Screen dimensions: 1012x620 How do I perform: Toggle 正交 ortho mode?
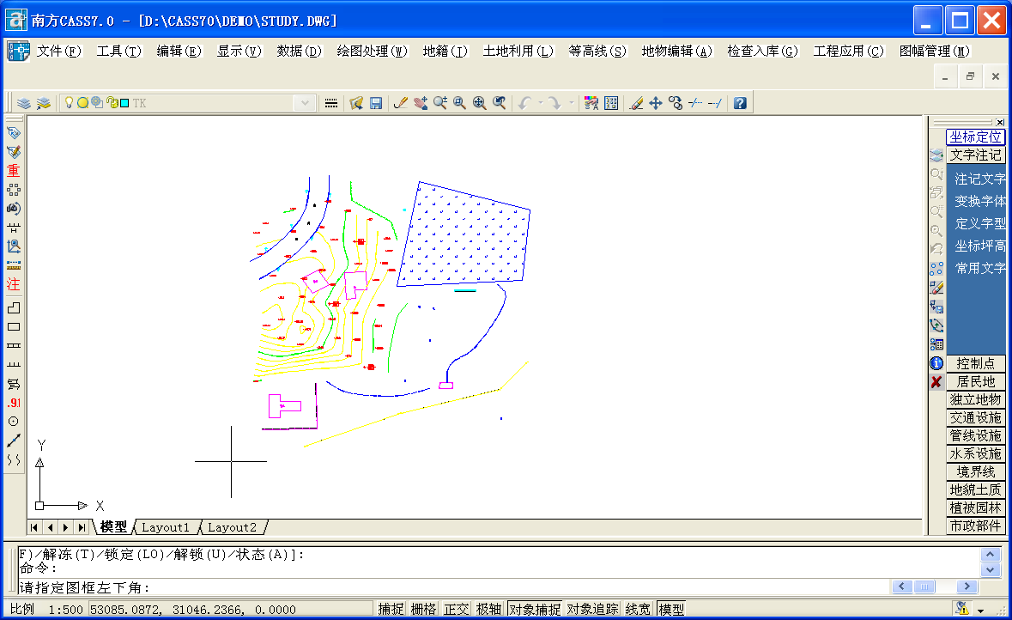tap(457, 609)
